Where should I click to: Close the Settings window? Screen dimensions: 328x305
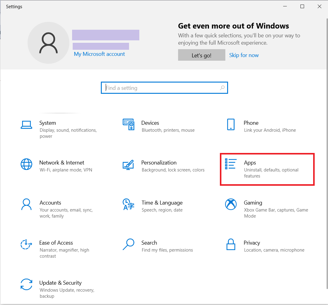(320, 6)
